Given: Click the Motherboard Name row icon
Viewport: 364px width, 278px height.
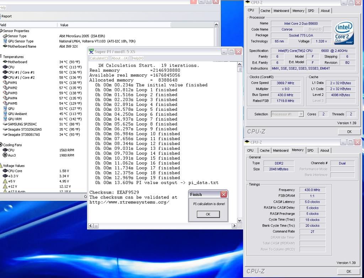Looking at the screenshot, I should point(5,46).
